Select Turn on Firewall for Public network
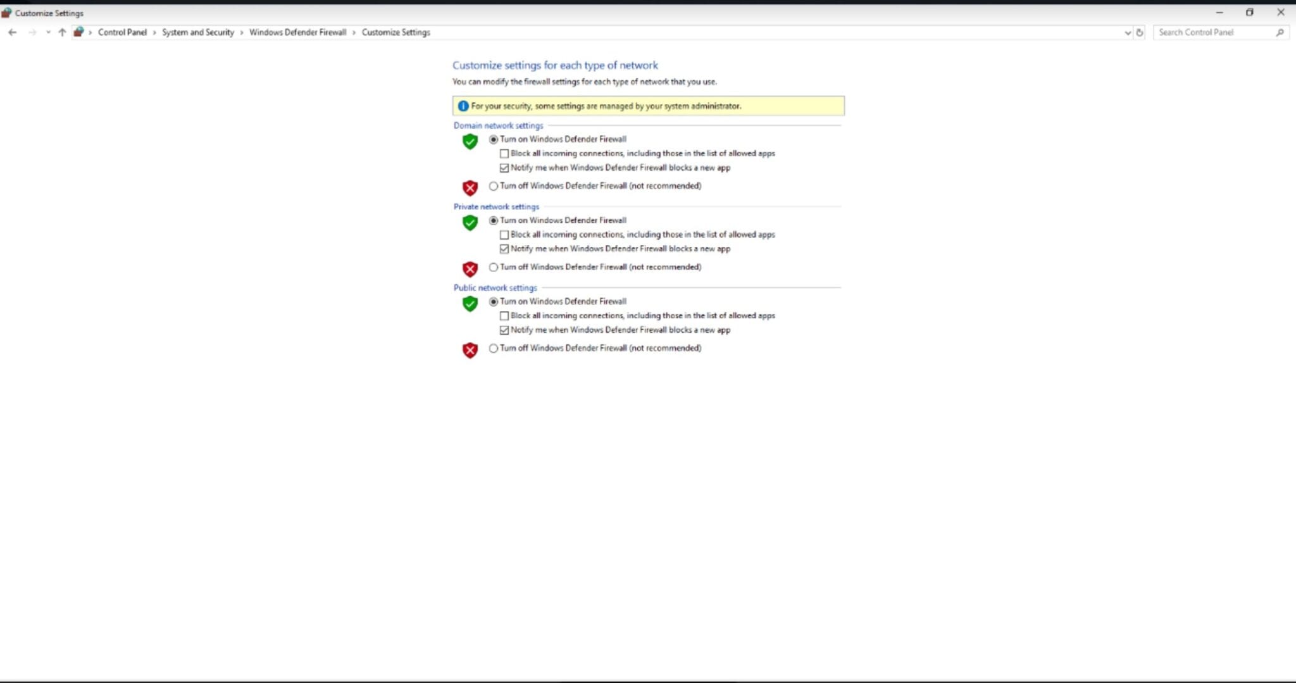1296x683 pixels. tap(493, 301)
